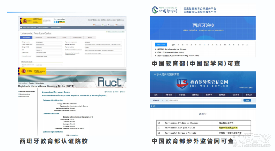The height and width of the screenshot is (151, 275).
Task: Click the blue search button on MOE site
Action: click(247, 100)
